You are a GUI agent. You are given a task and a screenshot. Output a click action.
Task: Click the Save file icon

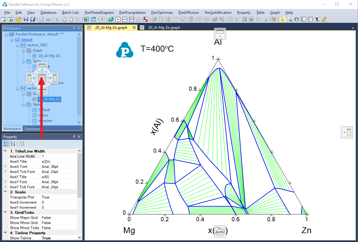click(26, 19)
